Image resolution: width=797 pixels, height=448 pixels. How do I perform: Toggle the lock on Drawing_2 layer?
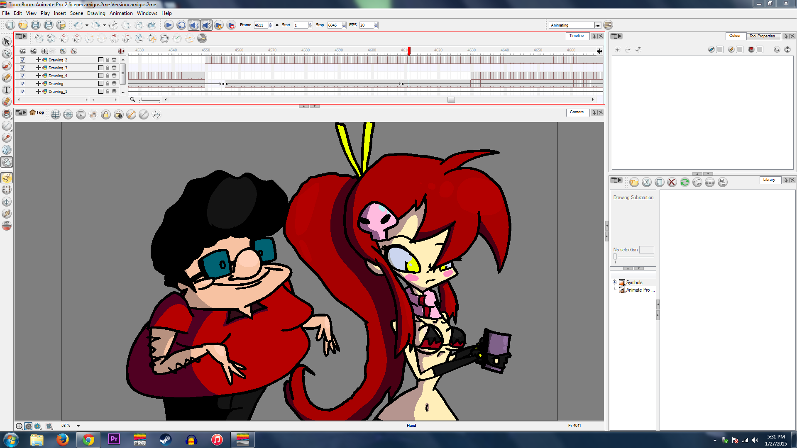108,60
